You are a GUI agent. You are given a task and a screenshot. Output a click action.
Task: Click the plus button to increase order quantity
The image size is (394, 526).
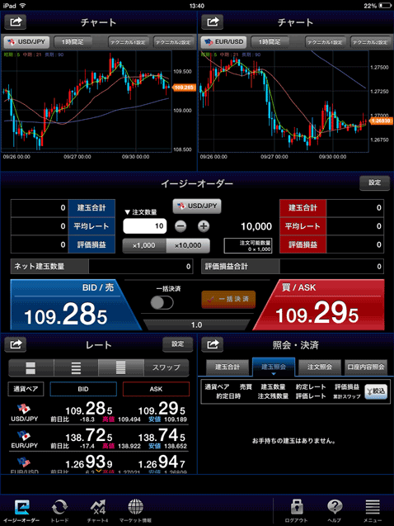[x=204, y=226]
